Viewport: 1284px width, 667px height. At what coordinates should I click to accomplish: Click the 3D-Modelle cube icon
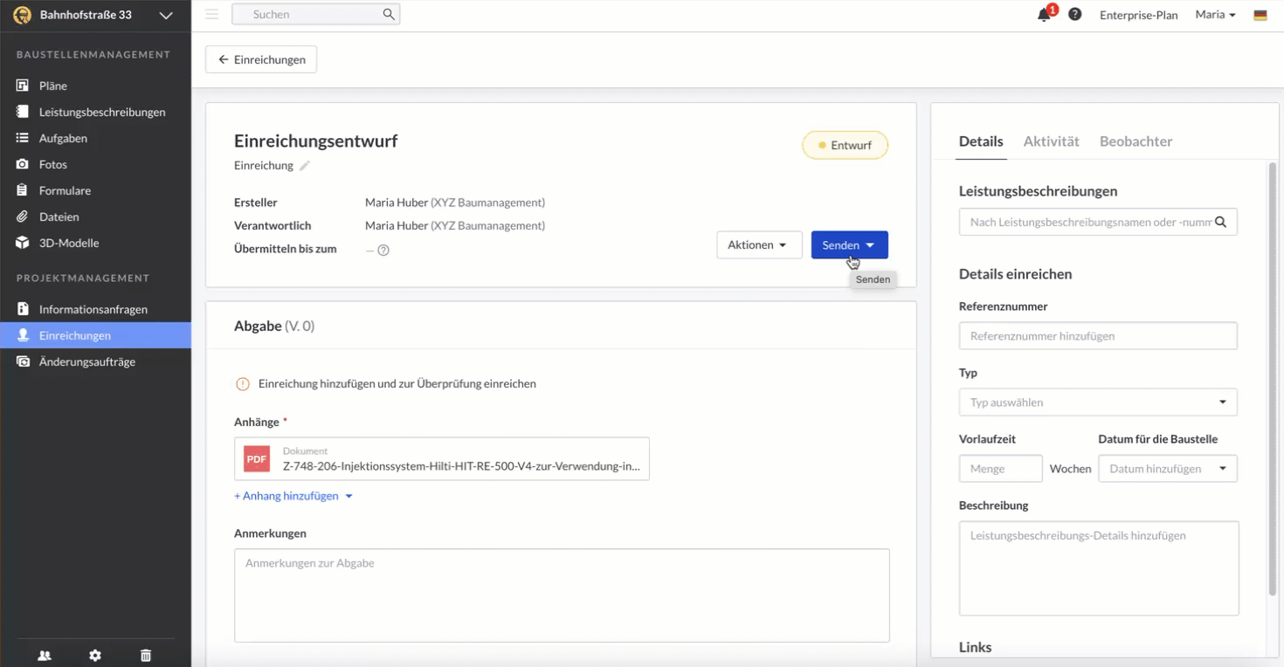23,243
